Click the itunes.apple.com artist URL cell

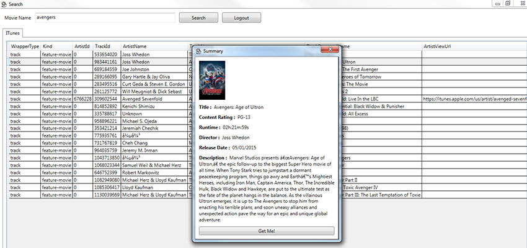tap(474, 99)
